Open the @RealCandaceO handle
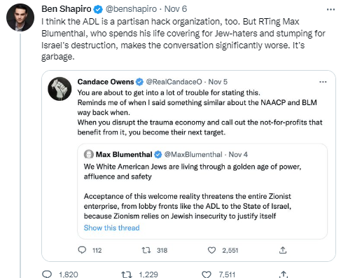Screen dimensions: 341x278 click(x=174, y=82)
